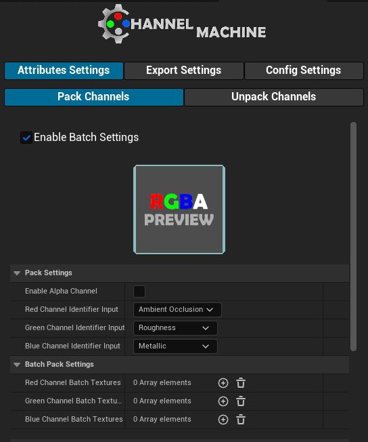The image size is (368, 442).
Task: Open Red Channel Identifier Input dropdown
Action: click(177, 310)
